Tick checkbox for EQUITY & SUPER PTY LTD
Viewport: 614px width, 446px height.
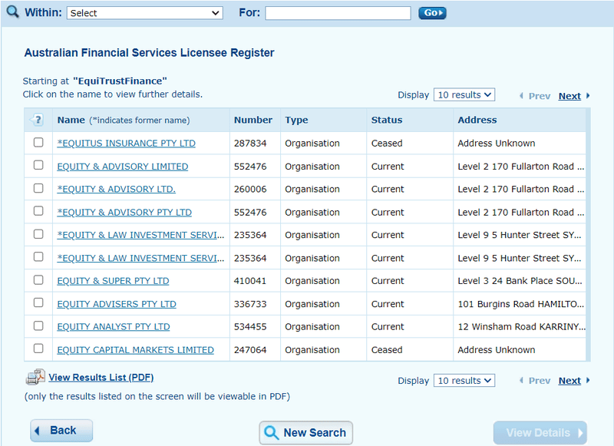tap(38, 279)
